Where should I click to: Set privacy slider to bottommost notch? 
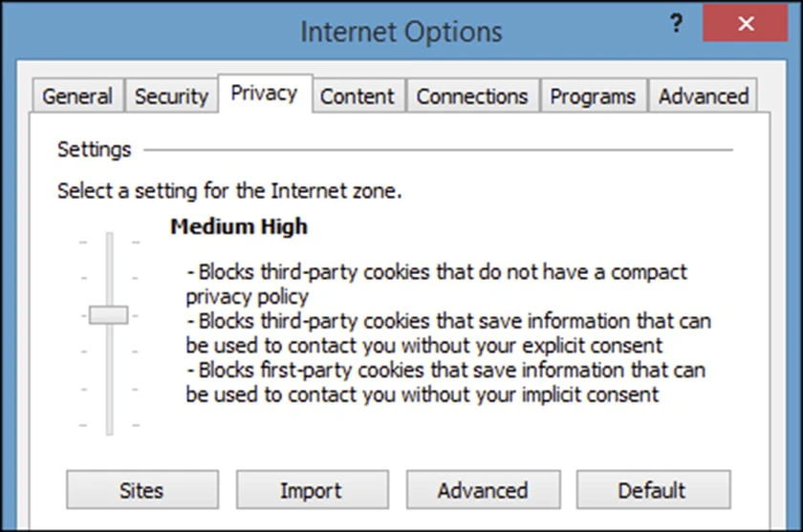[109, 425]
